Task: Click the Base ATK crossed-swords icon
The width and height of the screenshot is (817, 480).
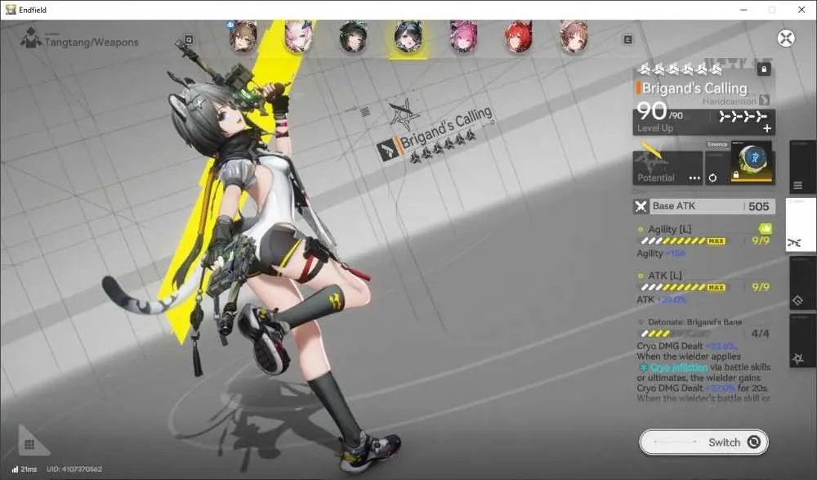Action: pyautogui.click(x=641, y=207)
